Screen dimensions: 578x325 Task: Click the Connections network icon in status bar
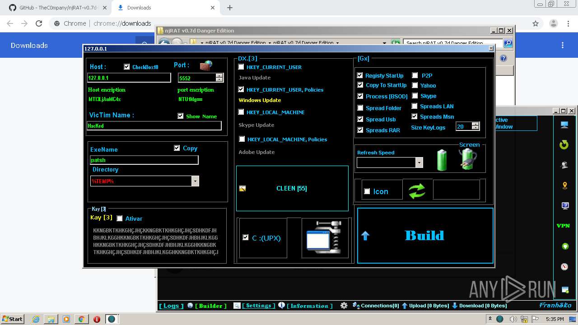pyautogui.click(x=356, y=306)
